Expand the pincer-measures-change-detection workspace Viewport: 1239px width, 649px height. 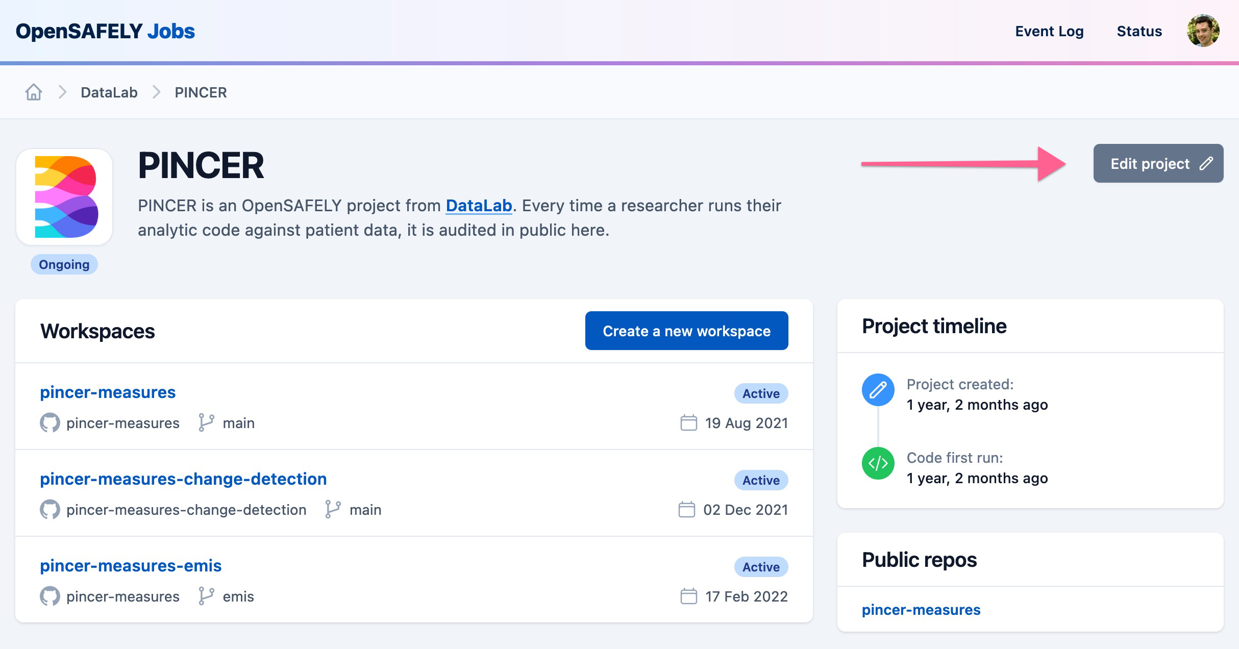pyautogui.click(x=183, y=479)
